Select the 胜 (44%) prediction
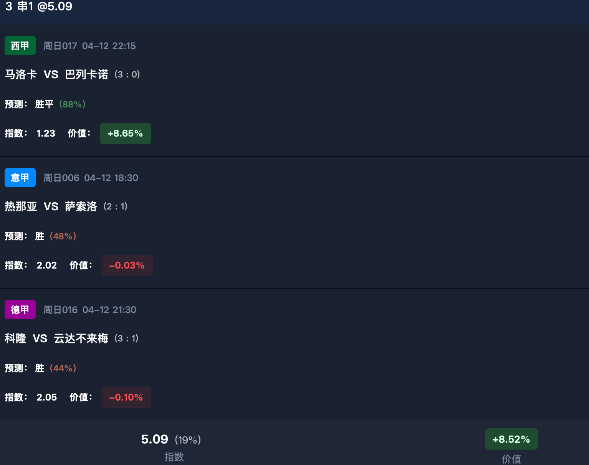This screenshot has height=465, width=589. point(55,368)
